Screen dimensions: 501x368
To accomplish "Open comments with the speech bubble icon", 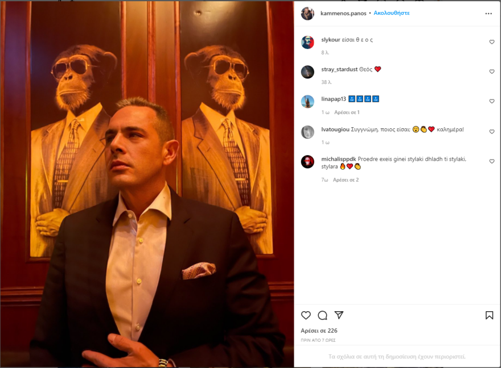I will tap(322, 315).
